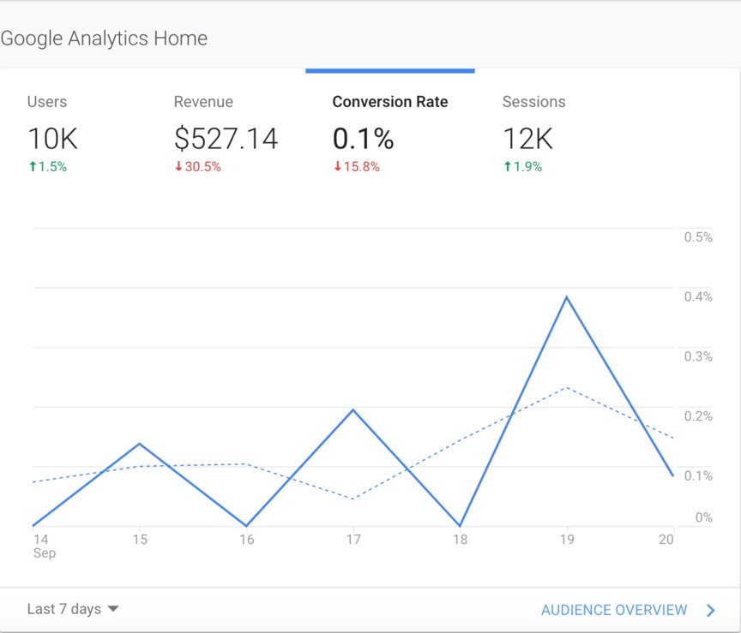Click the 0.5% label on the y-axis
The width and height of the screenshot is (741, 633).
pyautogui.click(x=698, y=237)
